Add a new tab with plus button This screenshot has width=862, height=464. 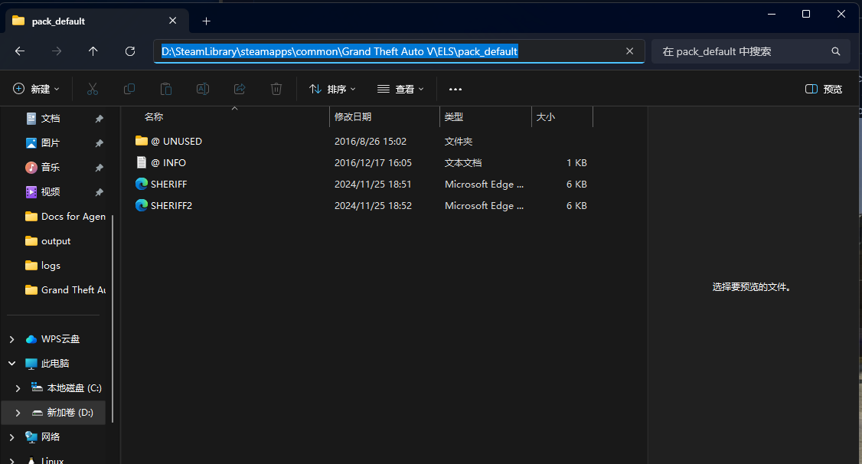[206, 21]
